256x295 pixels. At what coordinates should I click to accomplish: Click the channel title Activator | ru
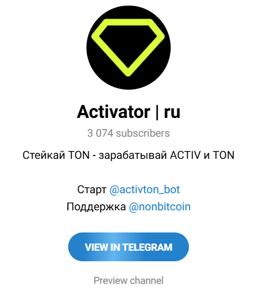coord(129,112)
